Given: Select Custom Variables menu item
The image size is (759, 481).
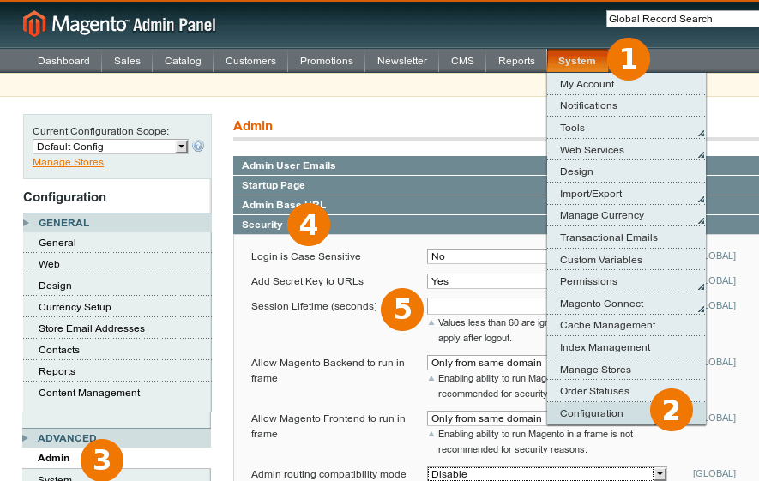Looking at the screenshot, I should tap(626, 260).
